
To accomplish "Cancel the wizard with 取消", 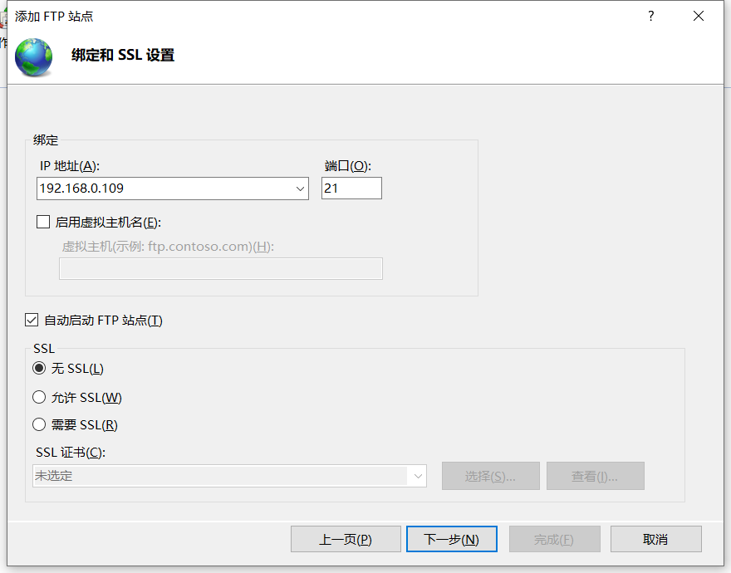I will [655, 538].
